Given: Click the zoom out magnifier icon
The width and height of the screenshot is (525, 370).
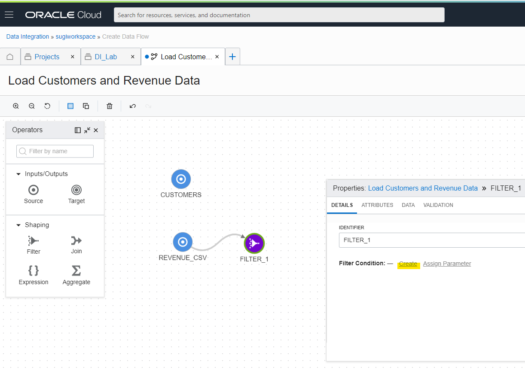Looking at the screenshot, I should (x=32, y=106).
